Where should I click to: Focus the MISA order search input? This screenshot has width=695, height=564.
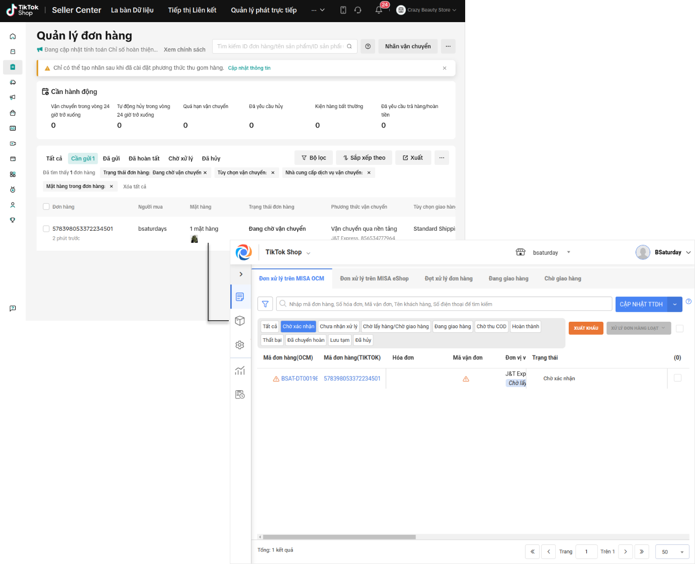click(x=444, y=304)
